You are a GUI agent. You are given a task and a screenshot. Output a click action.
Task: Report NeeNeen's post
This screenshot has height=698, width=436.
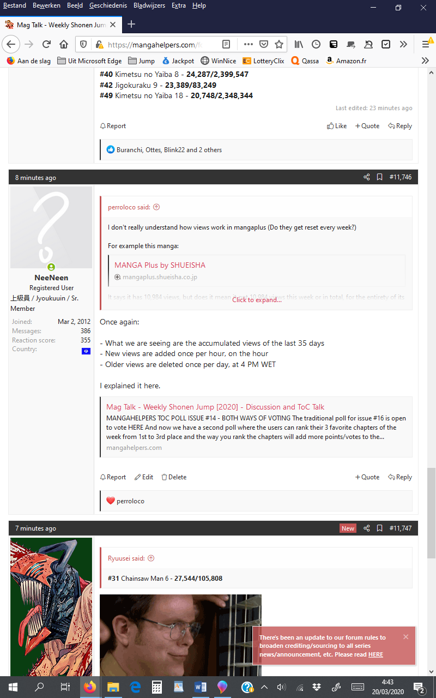113,477
